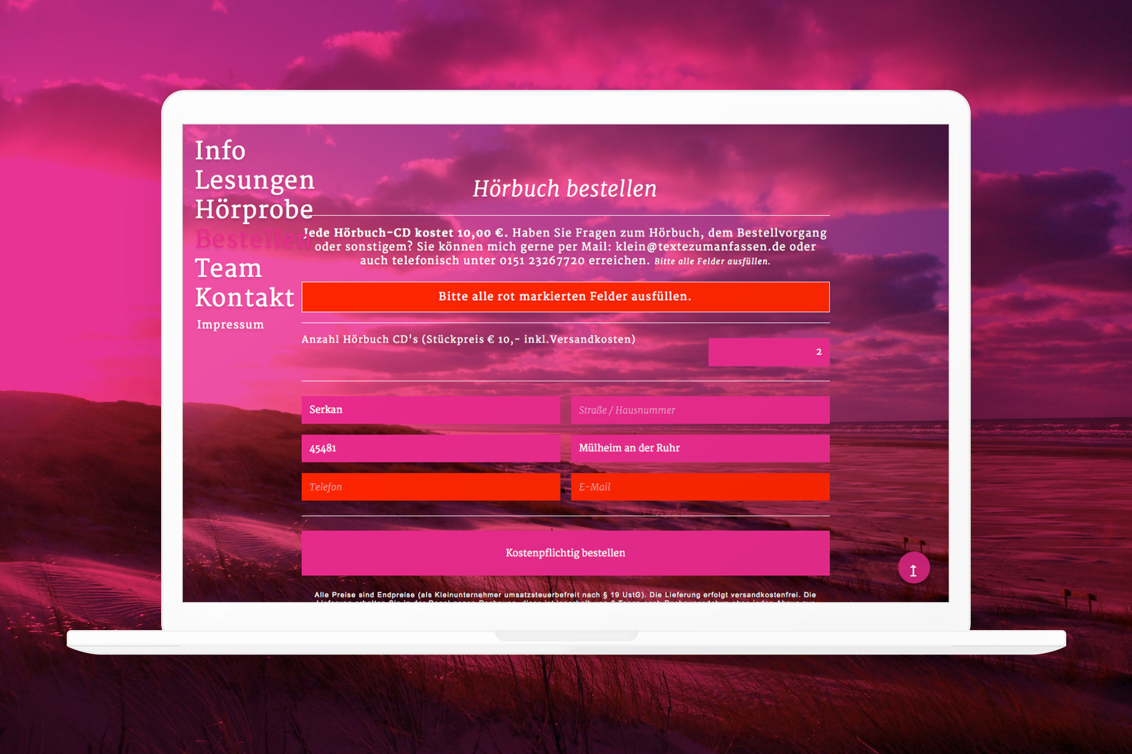1132x754 pixels.
Task: Focus the CD quantity field showing 2
Action: click(x=768, y=352)
